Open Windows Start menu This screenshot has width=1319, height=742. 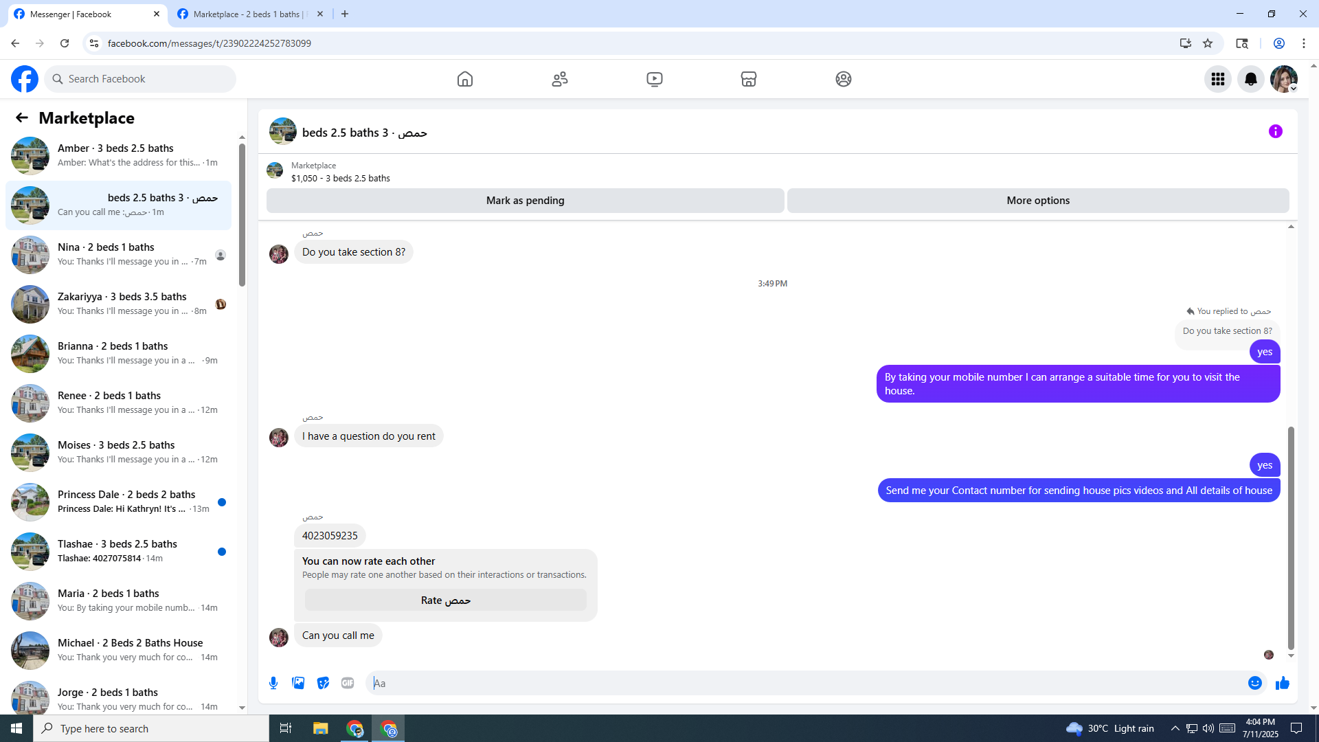[16, 728]
